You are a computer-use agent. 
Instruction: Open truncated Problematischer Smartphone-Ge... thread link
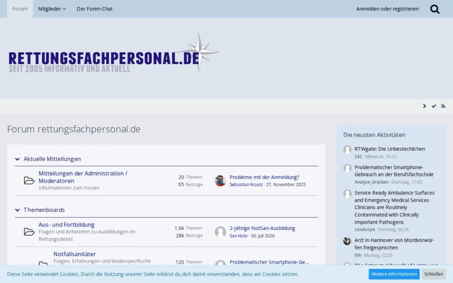pyautogui.click(x=269, y=262)
